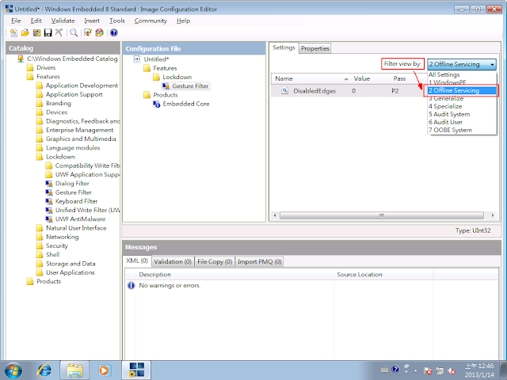Choose 5 Audit System in filter list
Image resolution: width=507 pixels, height=380 pixels.
pos(449,114)
